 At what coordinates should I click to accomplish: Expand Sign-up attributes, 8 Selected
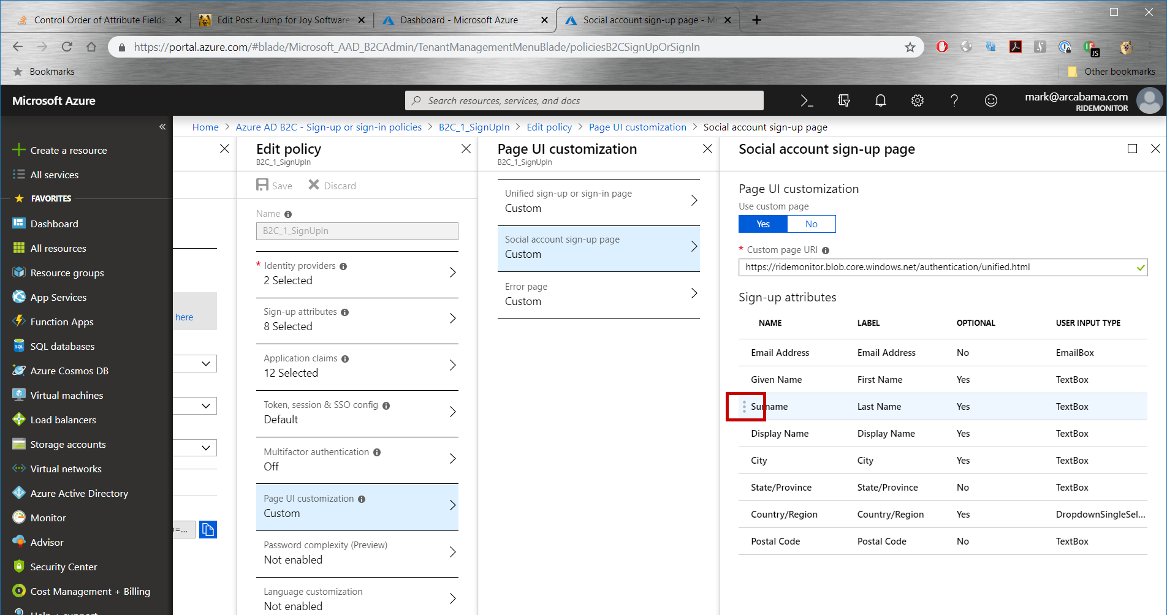click(x=357, y=320)
